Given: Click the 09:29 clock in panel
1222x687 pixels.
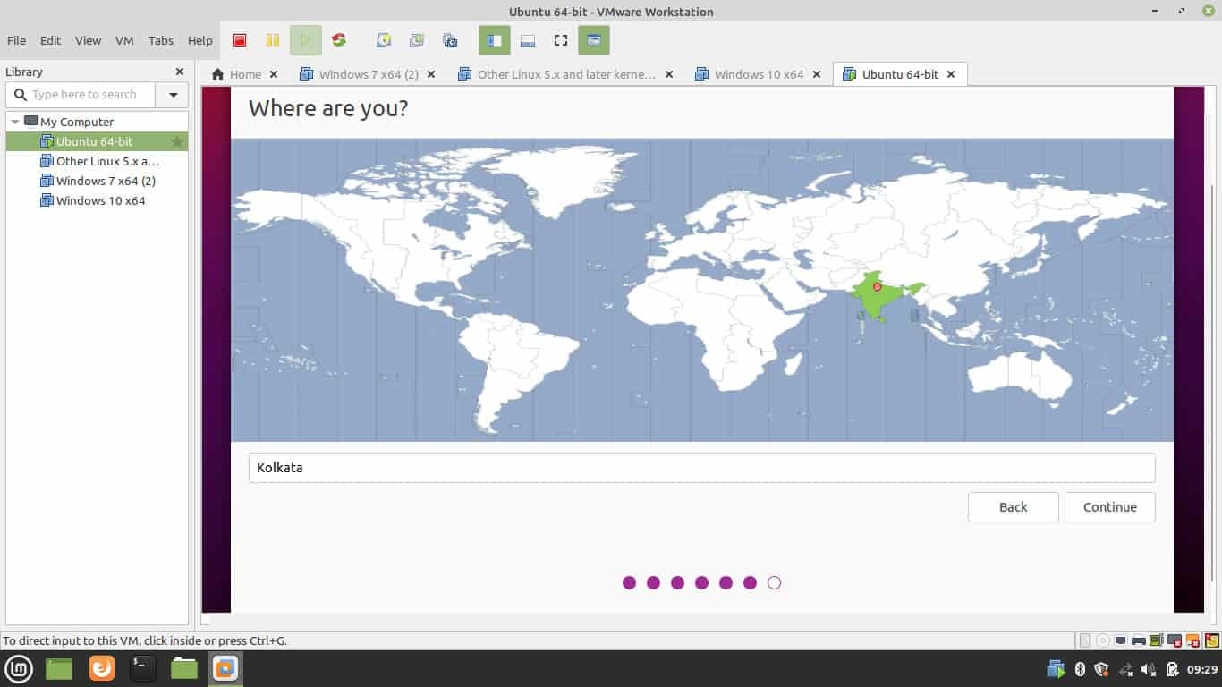Looking at the screenshot, I should [1202, 669].
